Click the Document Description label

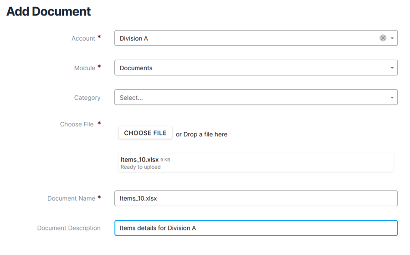(69, 228)
